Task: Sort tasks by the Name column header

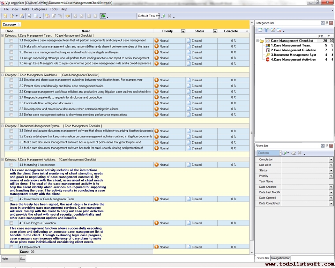Action: (x=86, y=31)
